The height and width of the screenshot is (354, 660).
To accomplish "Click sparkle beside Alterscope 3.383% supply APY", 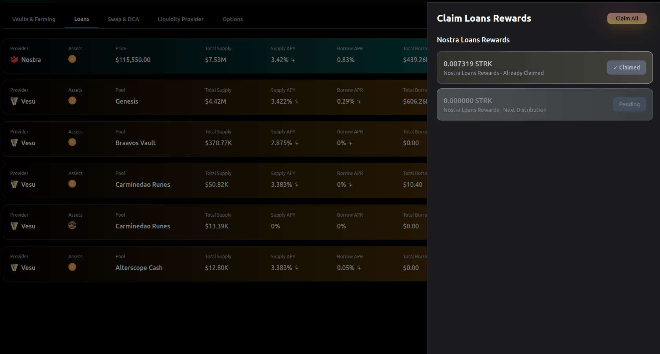I will [x=297, y=268].
